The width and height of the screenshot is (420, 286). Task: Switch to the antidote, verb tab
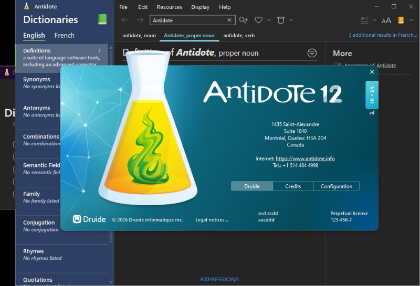coord(239,35)
